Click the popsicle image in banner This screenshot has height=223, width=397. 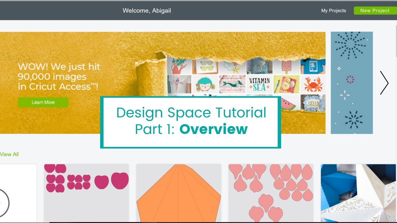click(286, 66)
